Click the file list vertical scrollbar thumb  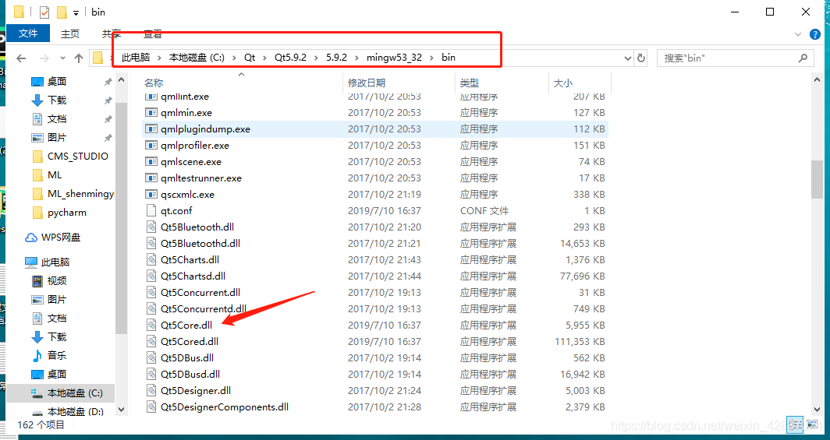click(817, 179)
